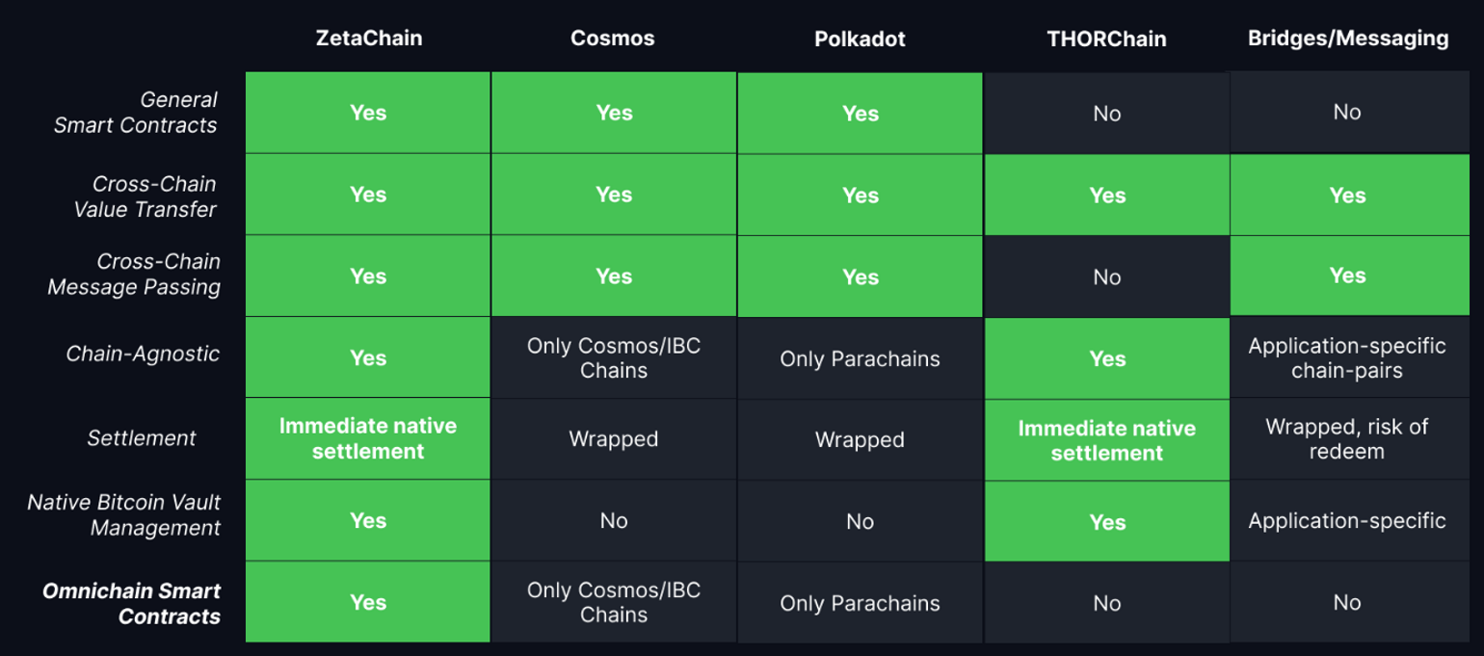Click Cosmos Chain-Agnostic Only Cosmos/IBC Chains cell
Screen dimensions: 1484x656
click(614, 357)
